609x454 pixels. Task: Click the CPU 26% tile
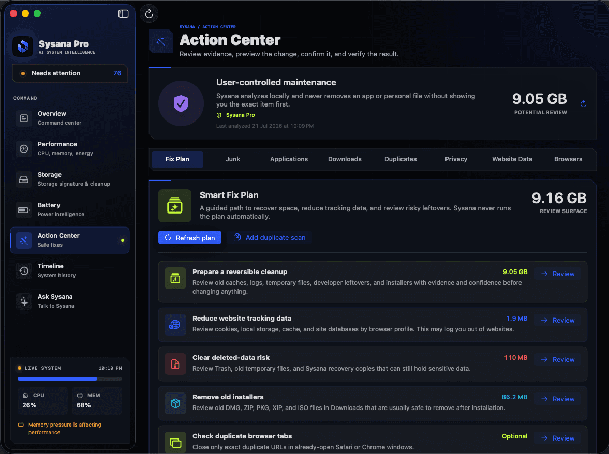coord(43,400)
